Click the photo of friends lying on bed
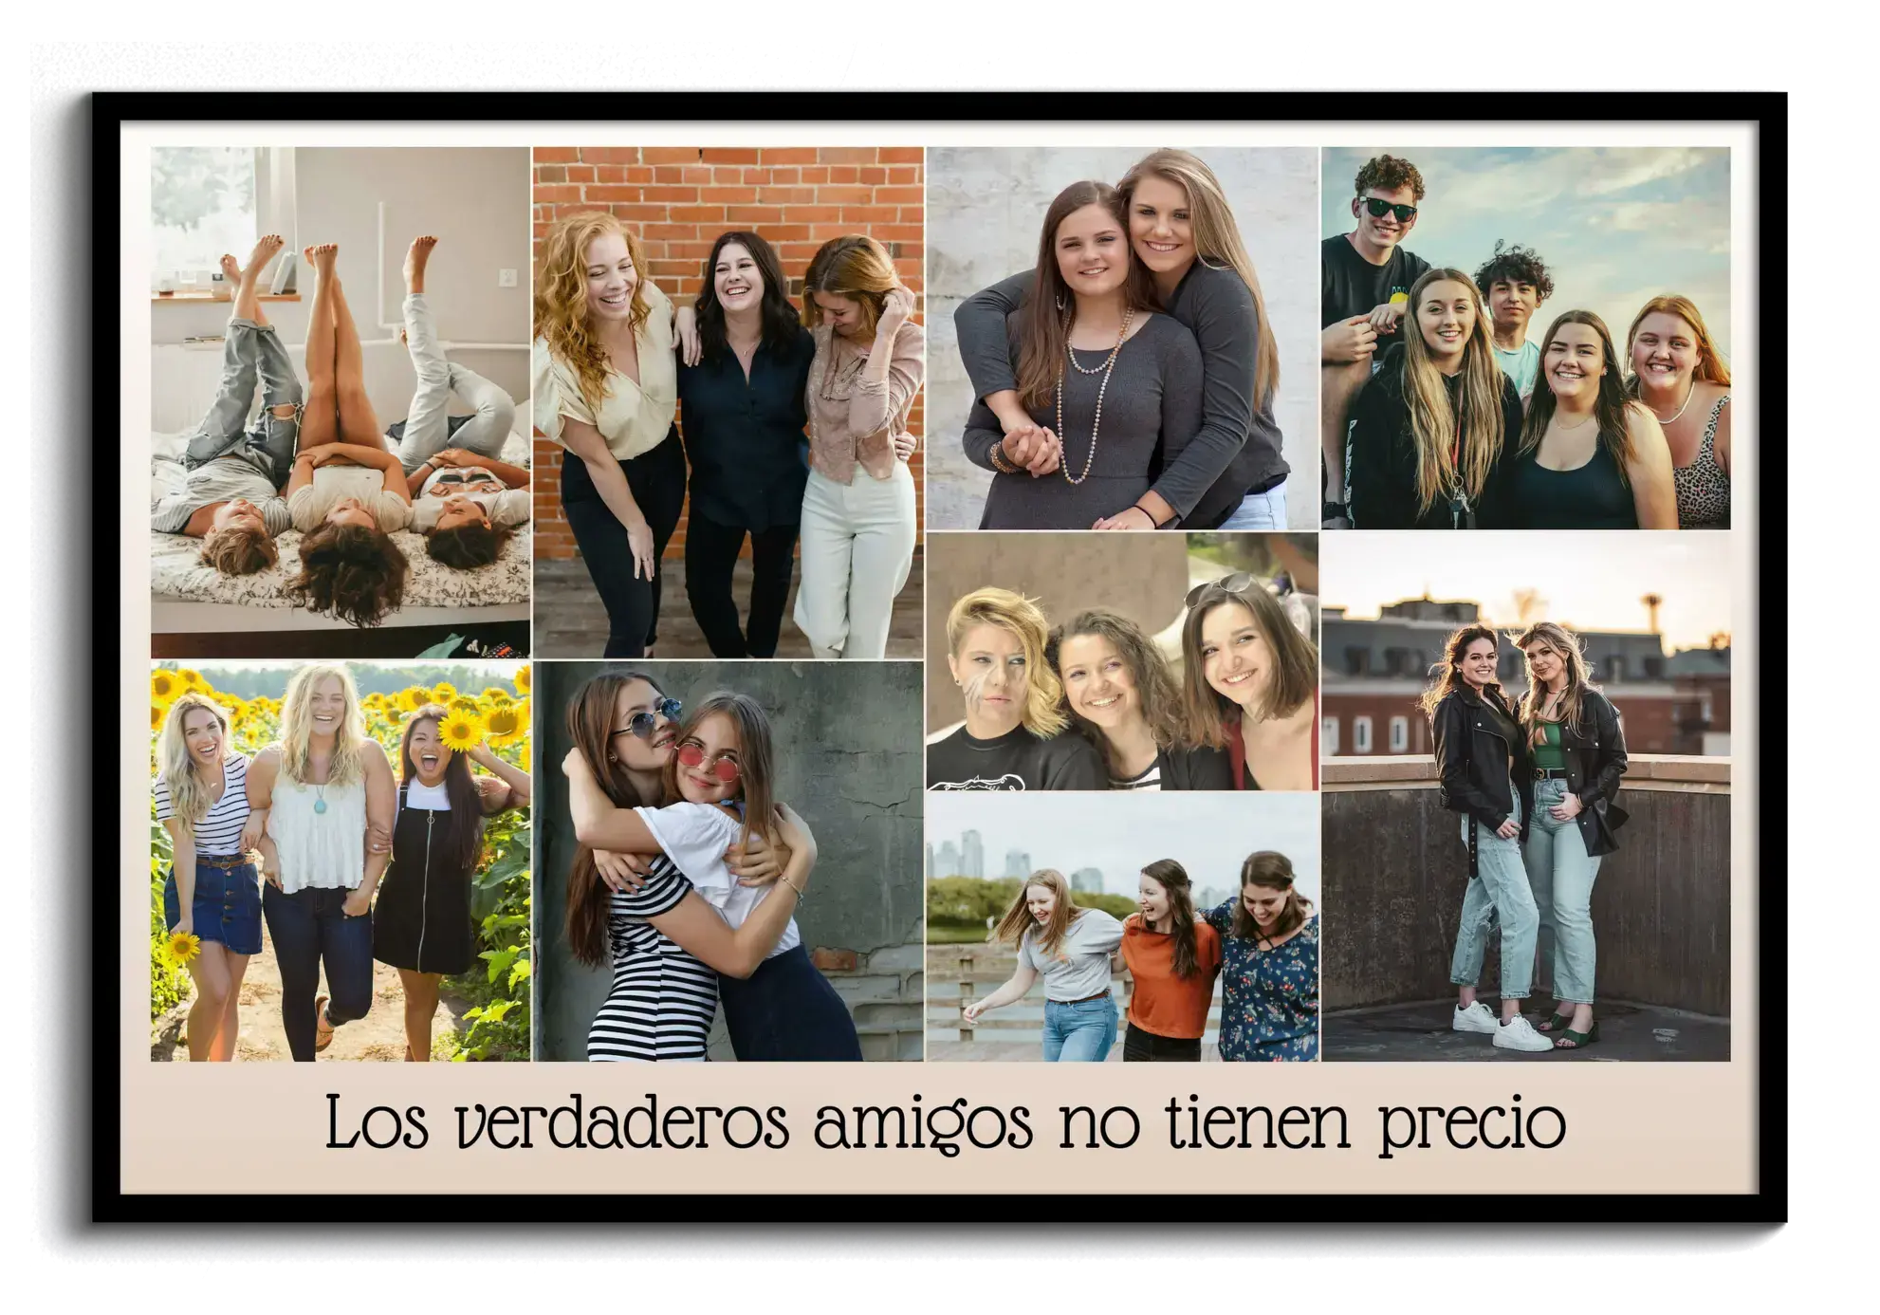Image resolution: width=1880 pixels, height=1315 pixels. click(x=340, y=401)
